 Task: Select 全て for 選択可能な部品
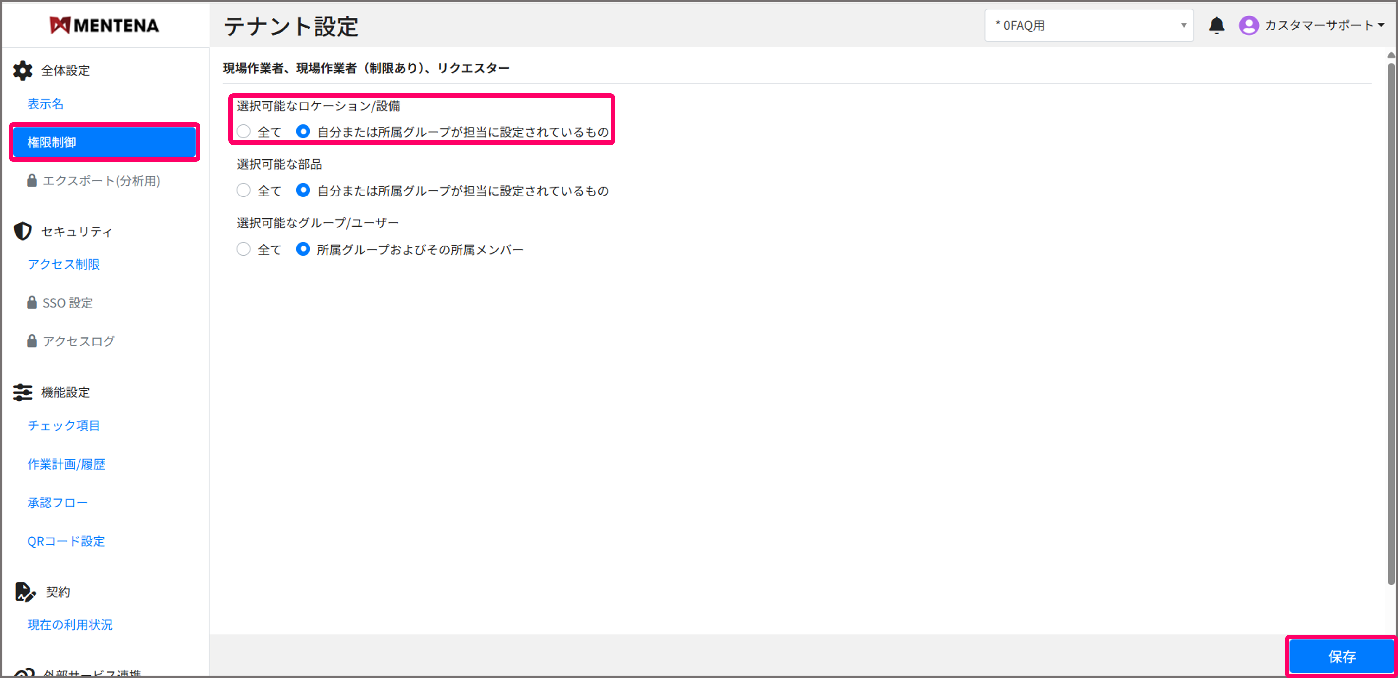[243, 190]
